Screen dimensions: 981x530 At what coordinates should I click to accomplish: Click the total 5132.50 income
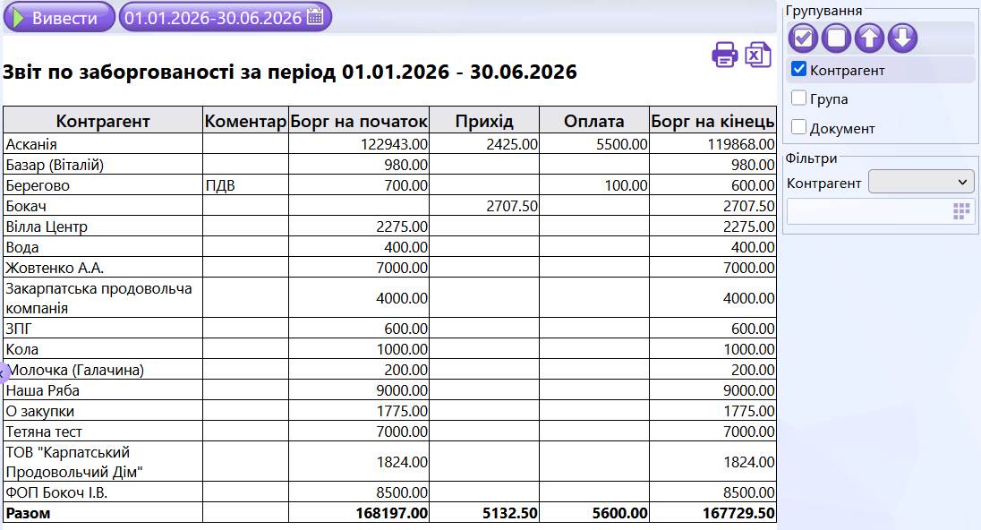point(510,513)
